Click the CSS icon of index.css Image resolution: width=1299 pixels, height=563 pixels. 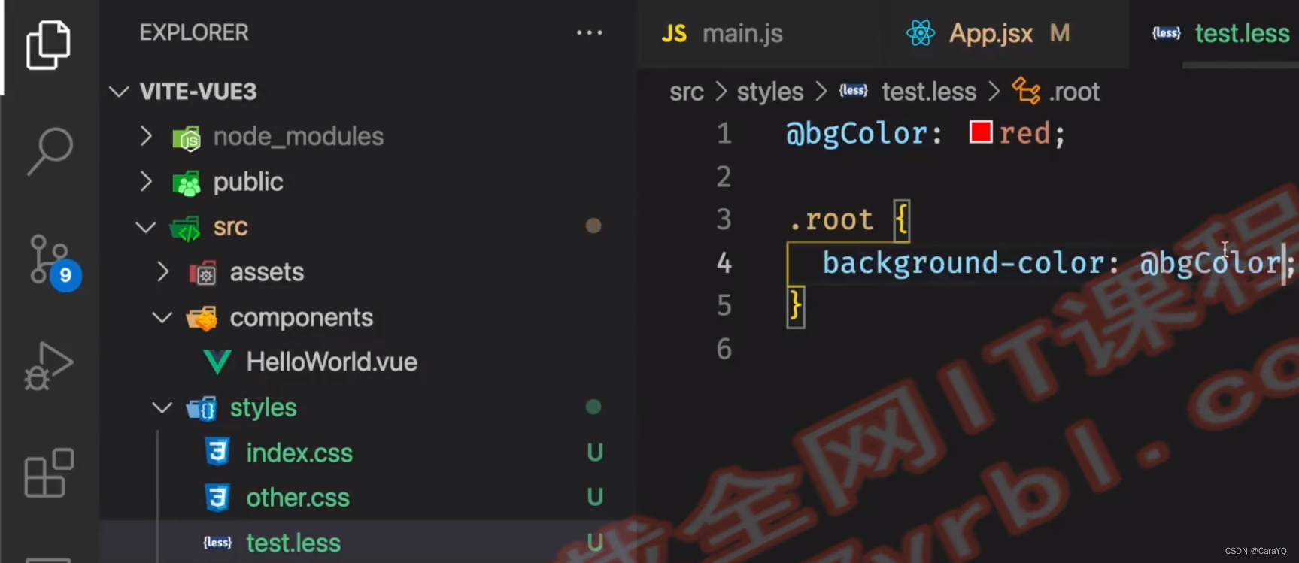tap(217, 453)
